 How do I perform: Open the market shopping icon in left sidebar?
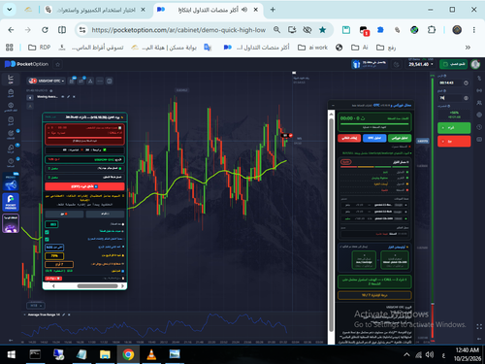click(11, 120)
